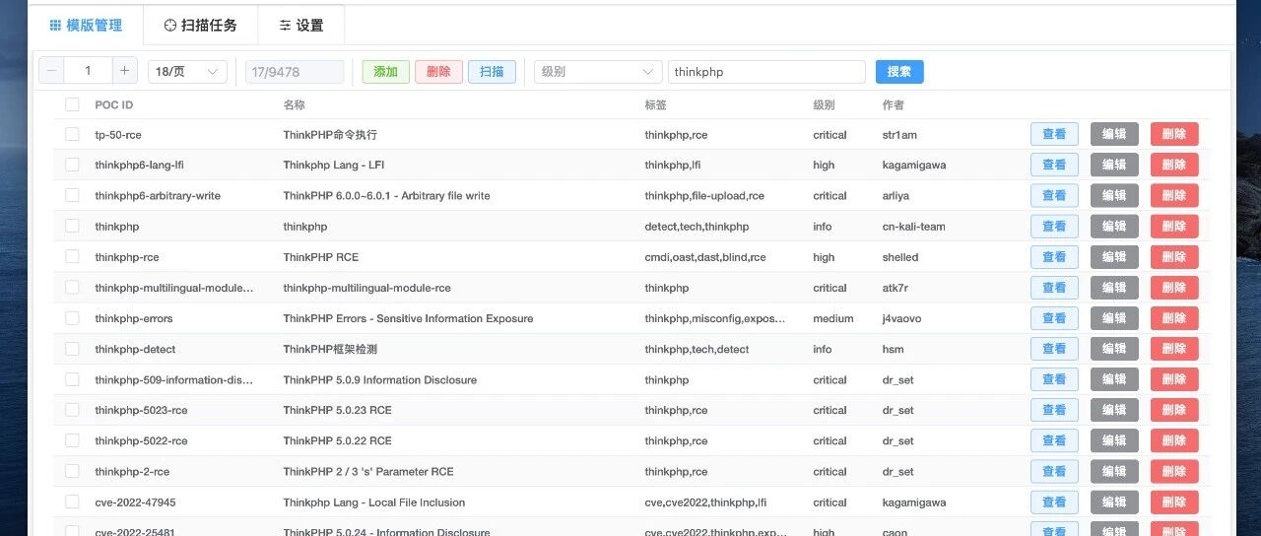
Task: Edit the tp-50-rce template with 编辑
Action: pos(1114,134)
